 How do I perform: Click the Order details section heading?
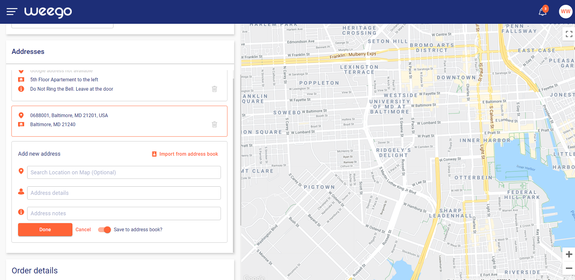pos(35,271)
